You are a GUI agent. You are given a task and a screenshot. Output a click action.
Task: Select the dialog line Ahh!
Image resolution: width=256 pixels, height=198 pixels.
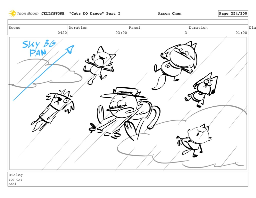[12, 184]
